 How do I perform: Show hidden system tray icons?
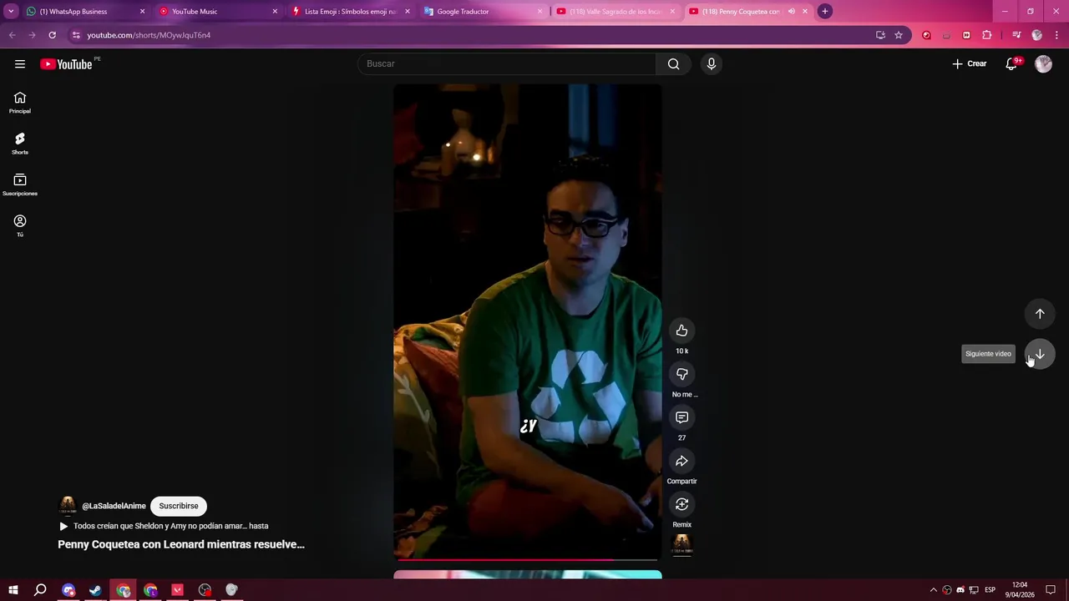coord(934,590)
